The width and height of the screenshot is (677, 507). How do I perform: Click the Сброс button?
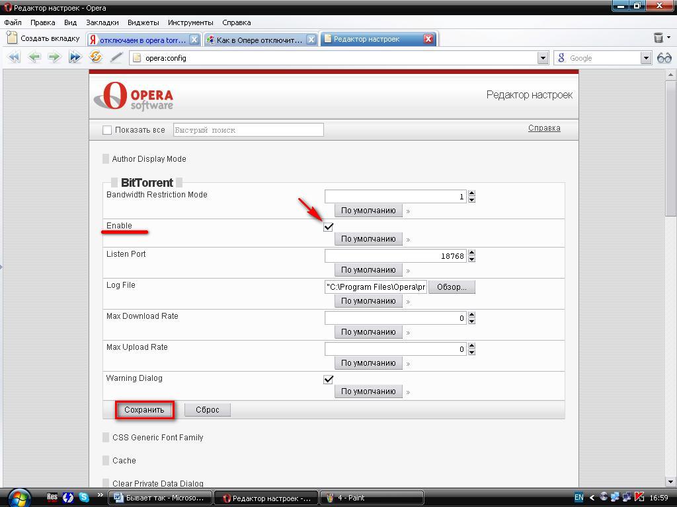tap(207, 409)
